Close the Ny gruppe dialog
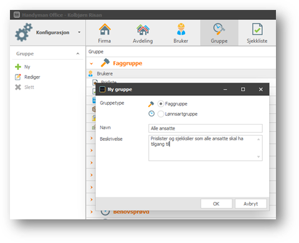The image size is (299, 243). 261,89
